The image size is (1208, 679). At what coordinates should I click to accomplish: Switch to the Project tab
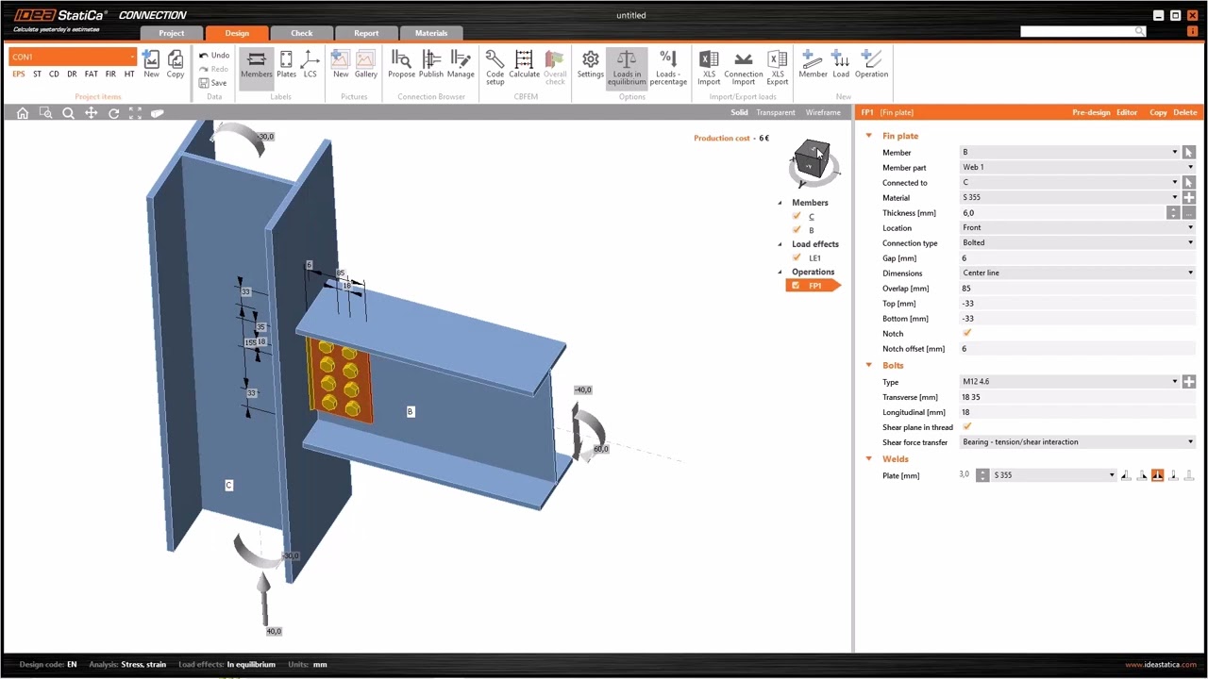click(172, 33)
